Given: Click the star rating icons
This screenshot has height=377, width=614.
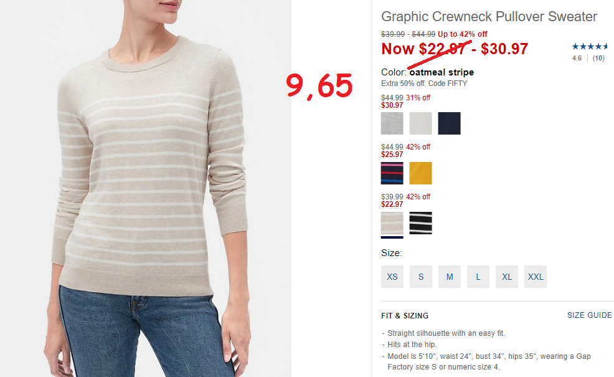Looking at the screenshot, I should click(x=590, y=47).
